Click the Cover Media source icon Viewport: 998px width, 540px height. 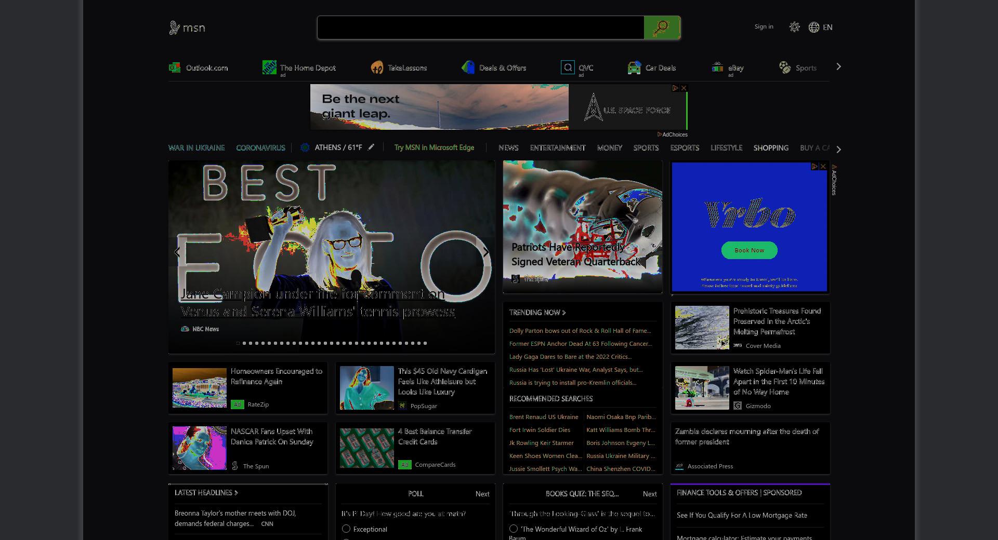click(x=738, y=345)
